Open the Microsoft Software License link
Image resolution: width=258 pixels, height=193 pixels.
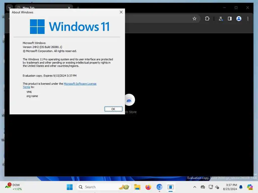(80, 84)
